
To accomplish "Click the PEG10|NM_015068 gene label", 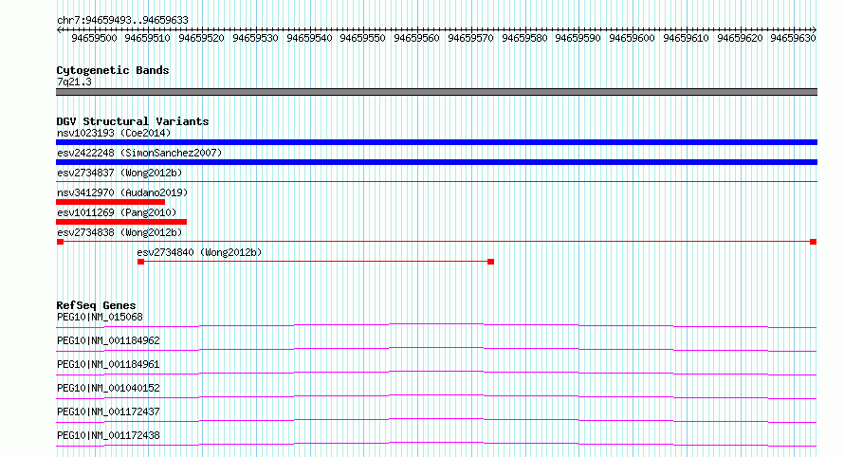I will point(100,317).
